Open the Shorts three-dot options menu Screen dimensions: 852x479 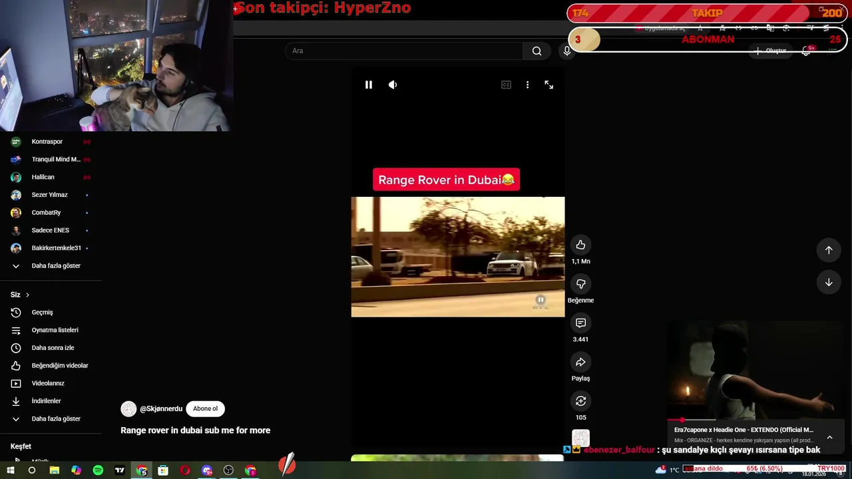(x=527, y=84)
